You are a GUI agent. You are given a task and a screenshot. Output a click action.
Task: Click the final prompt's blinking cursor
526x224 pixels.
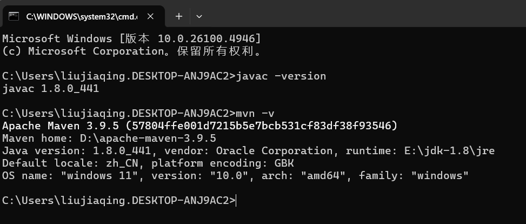(x=236, y=201)
